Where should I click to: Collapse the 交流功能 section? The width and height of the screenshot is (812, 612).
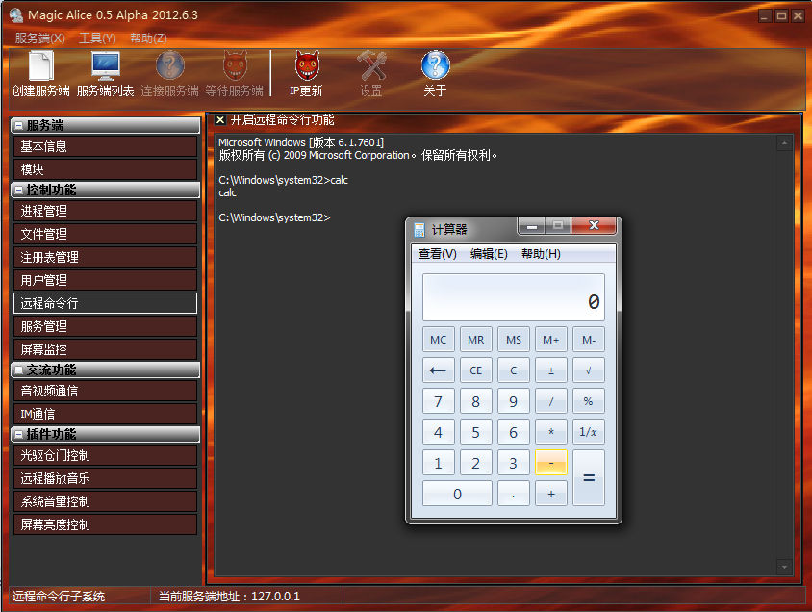(18, 370)
